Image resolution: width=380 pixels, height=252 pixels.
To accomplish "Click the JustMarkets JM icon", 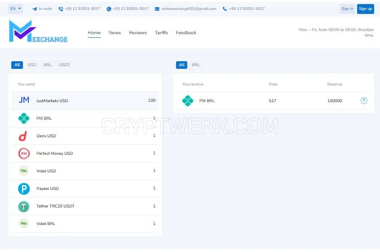I will [x=24, y=100].
